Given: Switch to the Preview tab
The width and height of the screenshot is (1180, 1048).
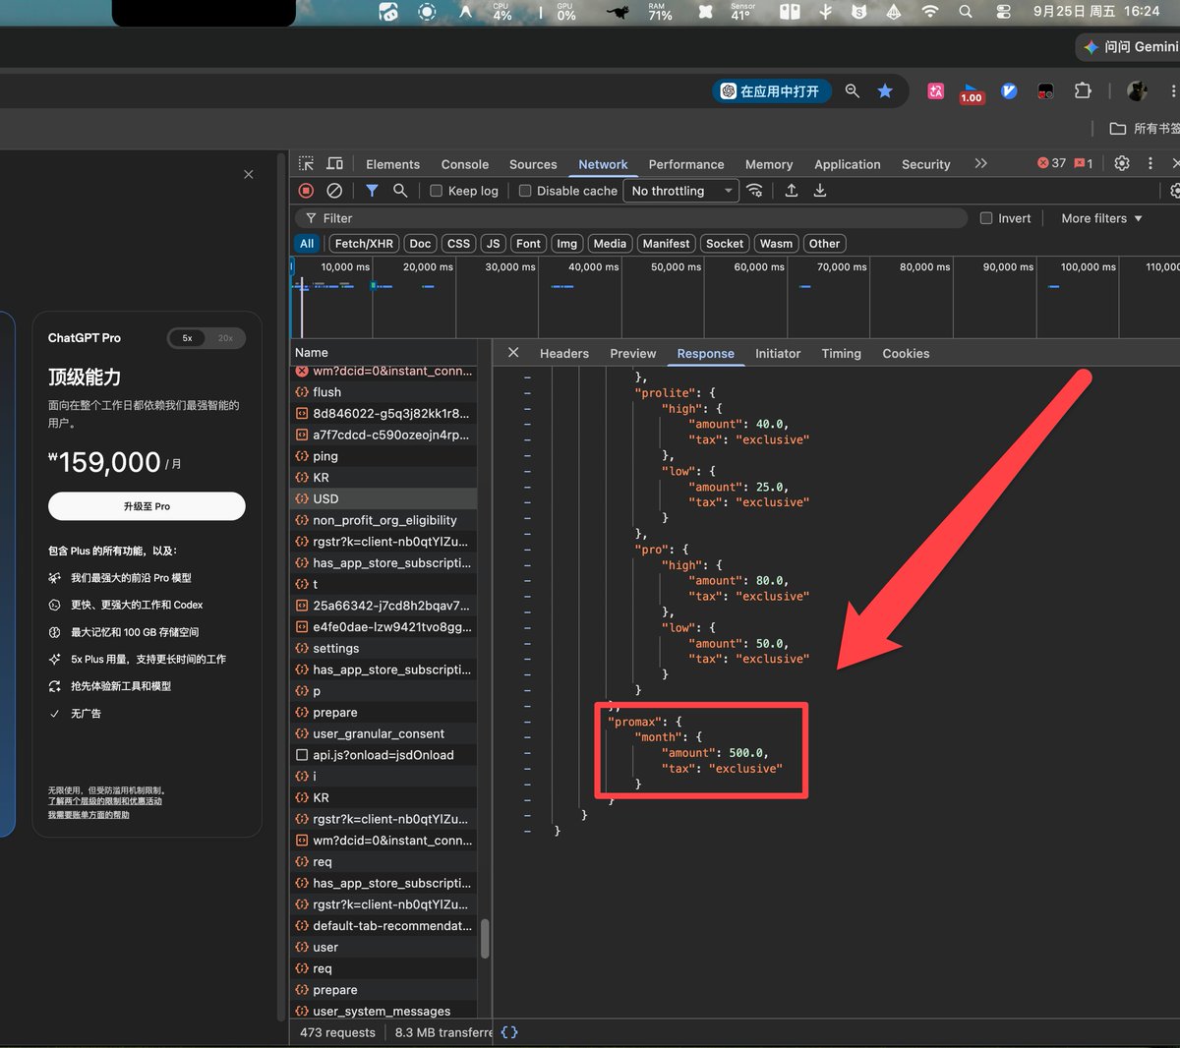Looking at the screenshot, I should tap(633, 354).
